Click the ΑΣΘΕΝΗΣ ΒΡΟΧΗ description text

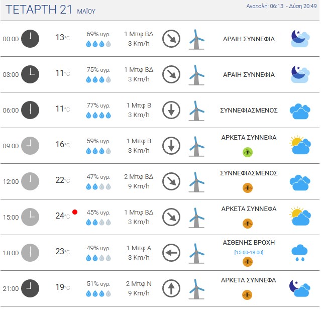point(249,243)
